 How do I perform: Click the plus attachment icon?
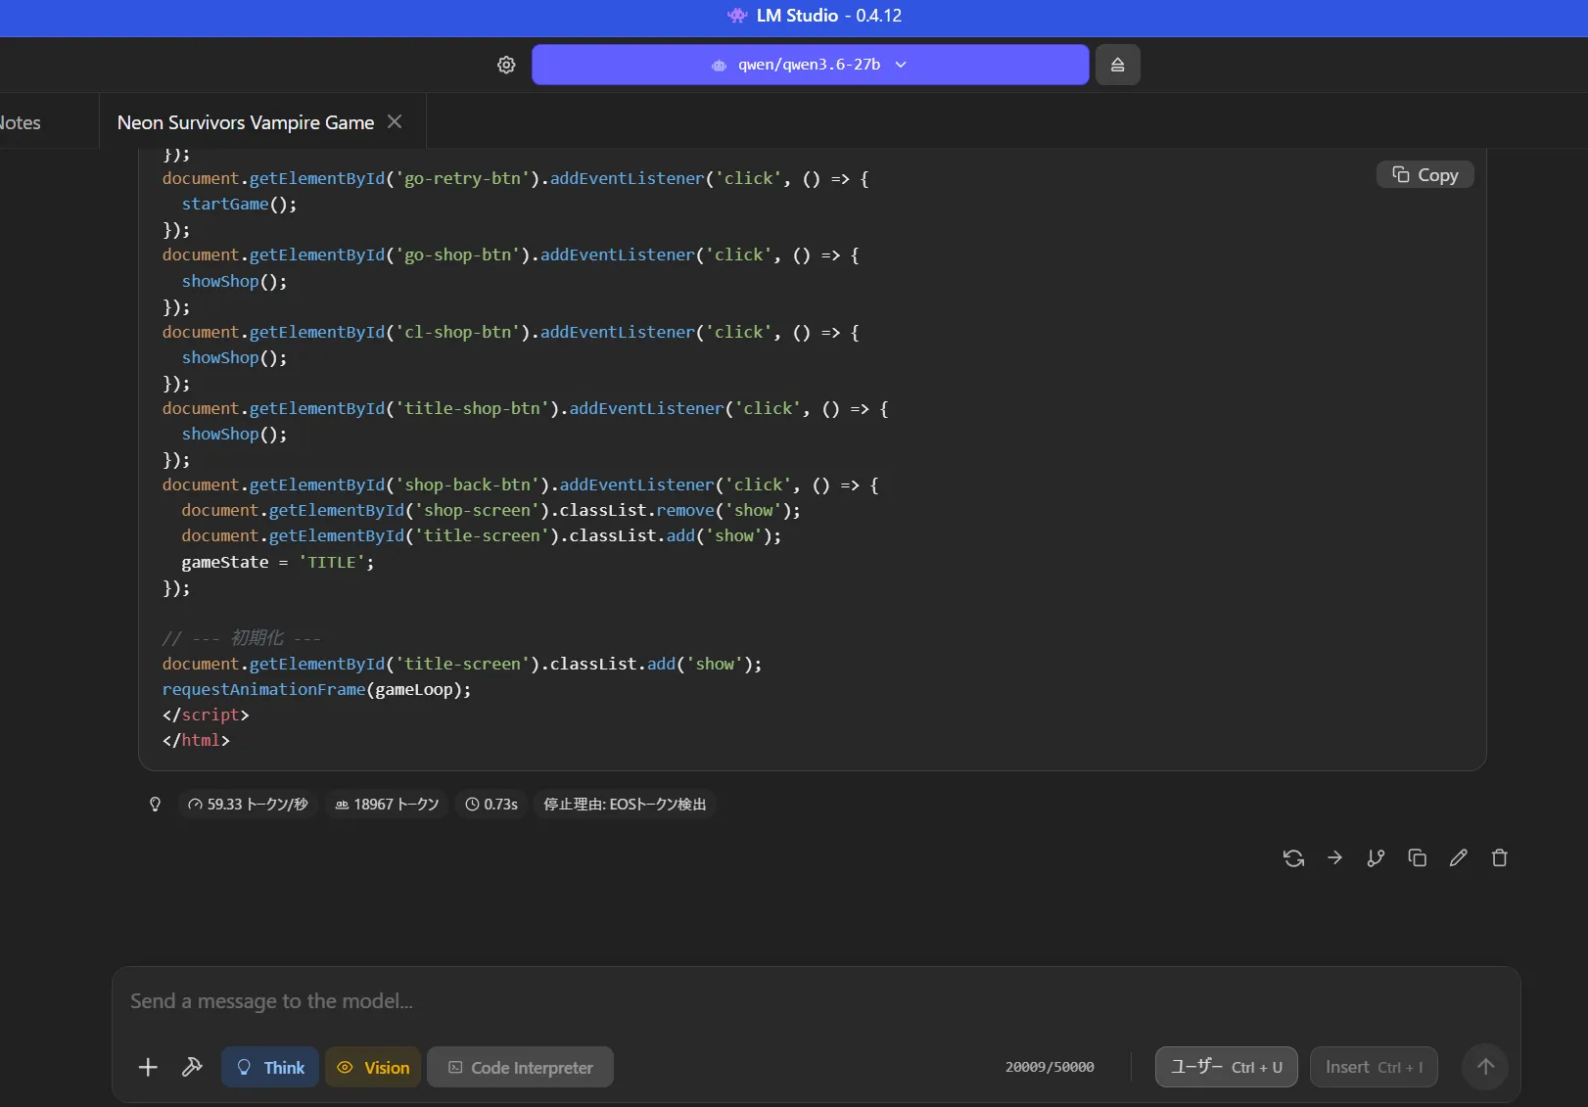click(x=148, y=1067)
